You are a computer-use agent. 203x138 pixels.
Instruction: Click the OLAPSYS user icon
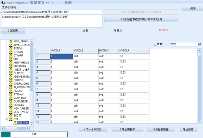point(11,73)
